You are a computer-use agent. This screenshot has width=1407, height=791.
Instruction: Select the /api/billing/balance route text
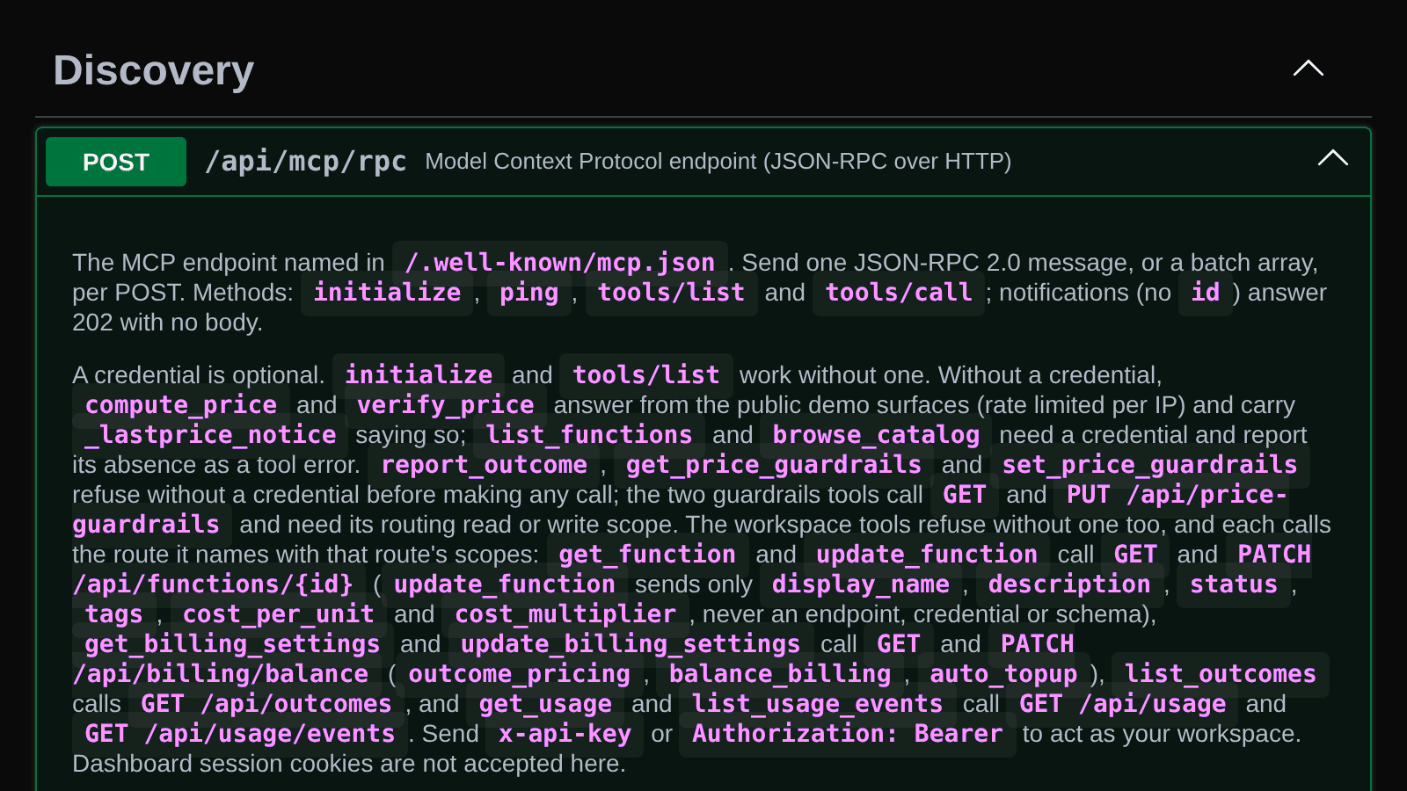[221, 674]
